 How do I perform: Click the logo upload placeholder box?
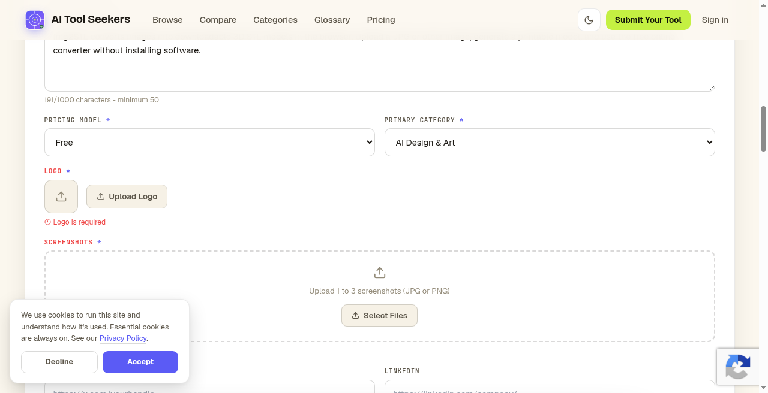tap(61, 196)
